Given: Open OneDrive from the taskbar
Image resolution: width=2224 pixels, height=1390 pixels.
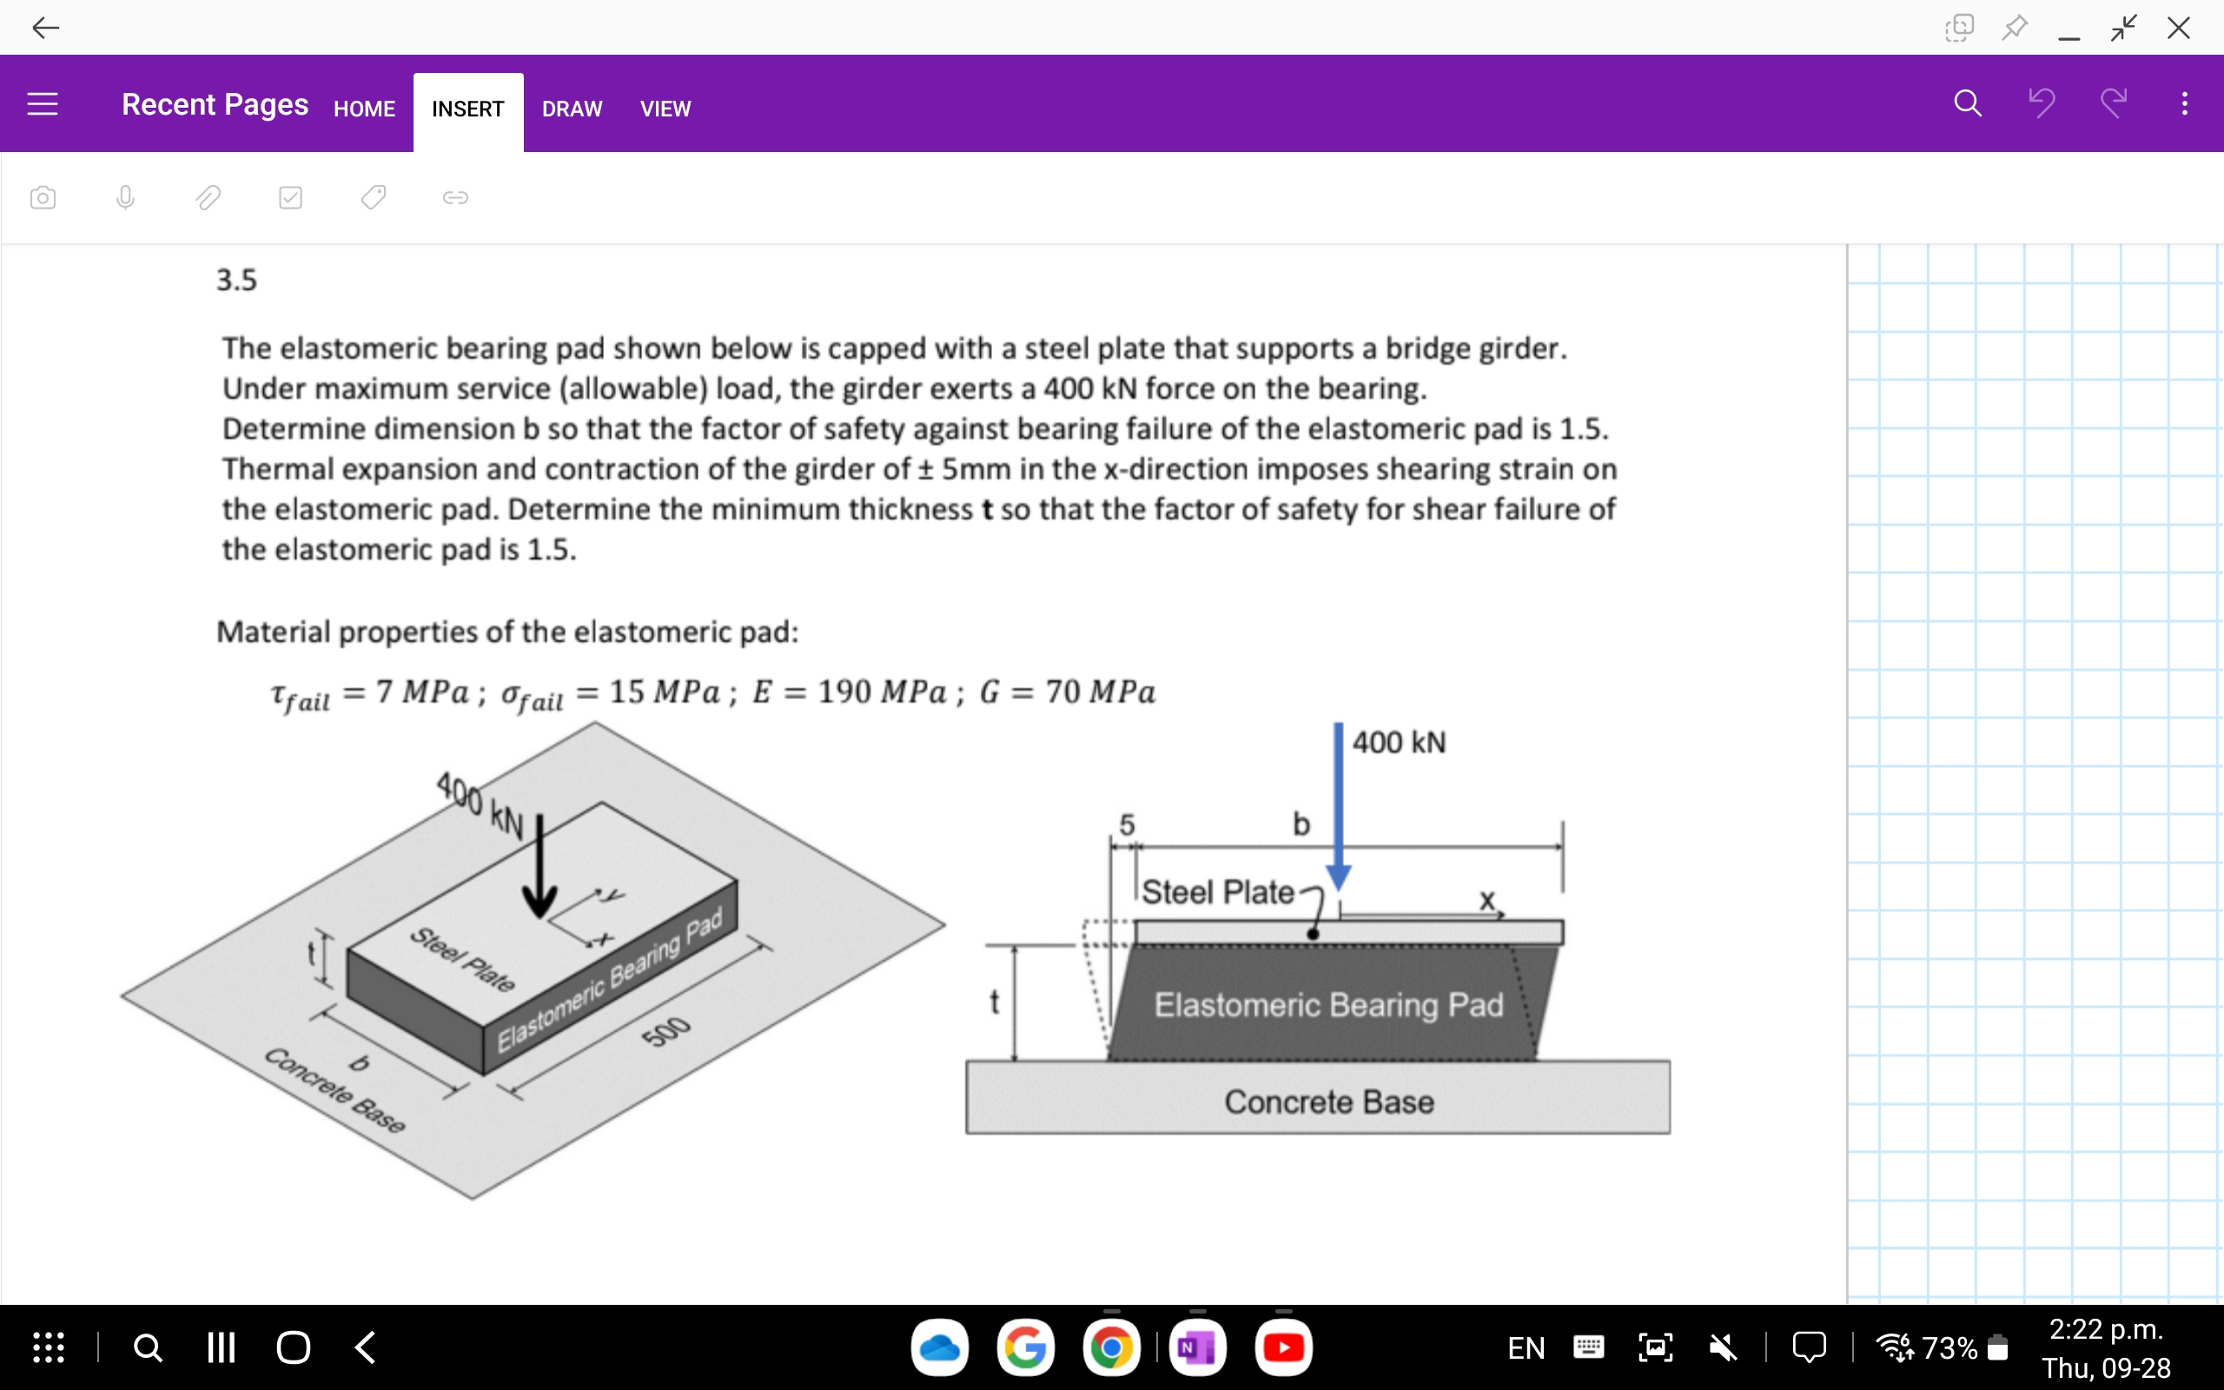Looking at the screenshot, I should pyautogui.click(x=939, y=1347).
